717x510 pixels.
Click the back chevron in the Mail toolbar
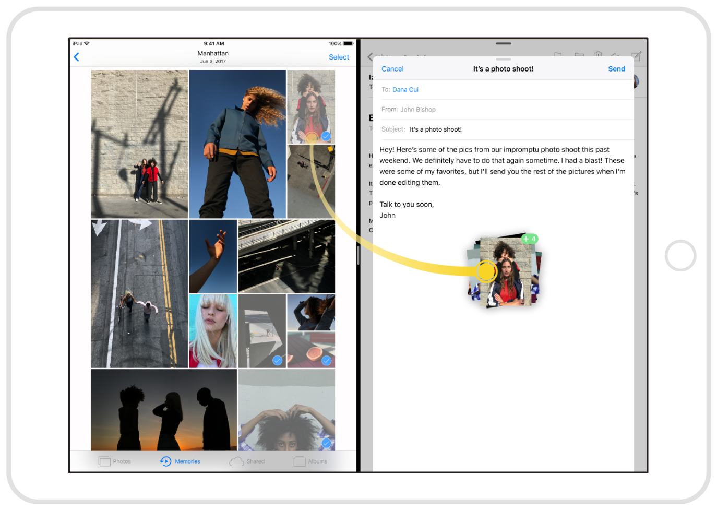tap(369, 57)
